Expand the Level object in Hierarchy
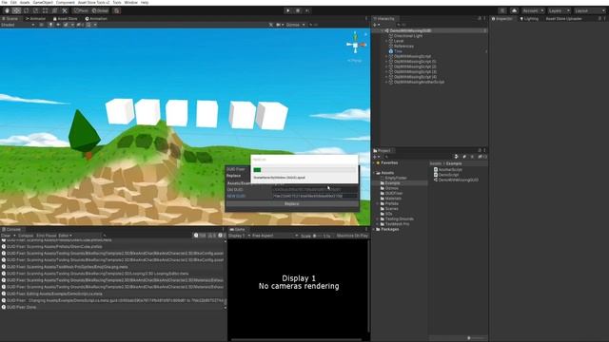Image resolution: width=609 pixels, height=342 pixels. pyautogui.click(x=386, y=41)
